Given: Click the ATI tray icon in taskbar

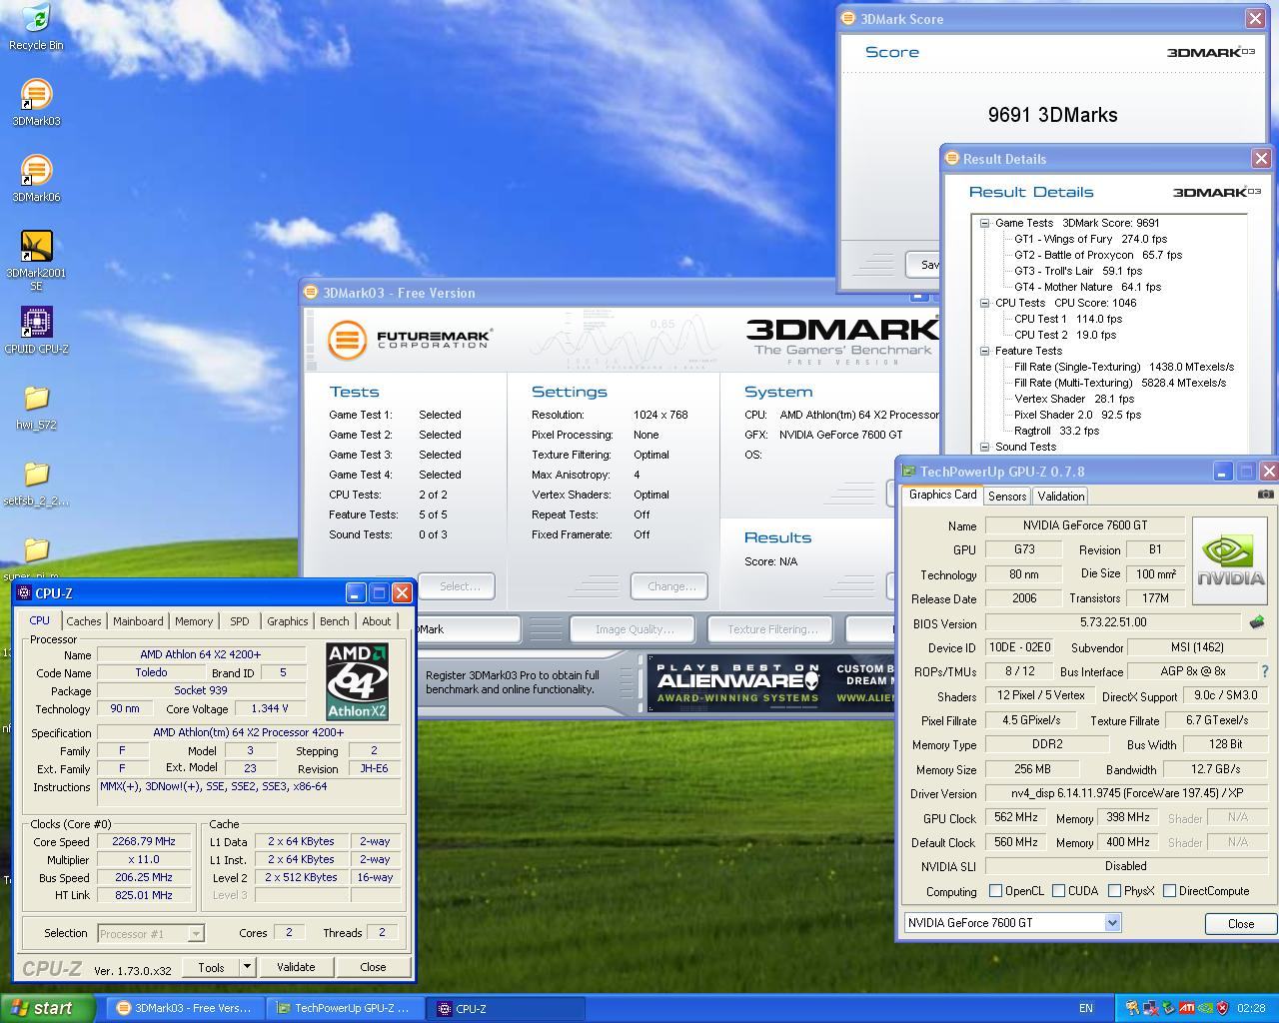Looking at the screenshot, I should [x=1186, y=1008].
